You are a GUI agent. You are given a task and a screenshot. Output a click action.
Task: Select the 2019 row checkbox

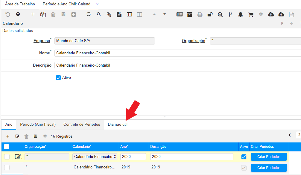(x=7, y=167)
